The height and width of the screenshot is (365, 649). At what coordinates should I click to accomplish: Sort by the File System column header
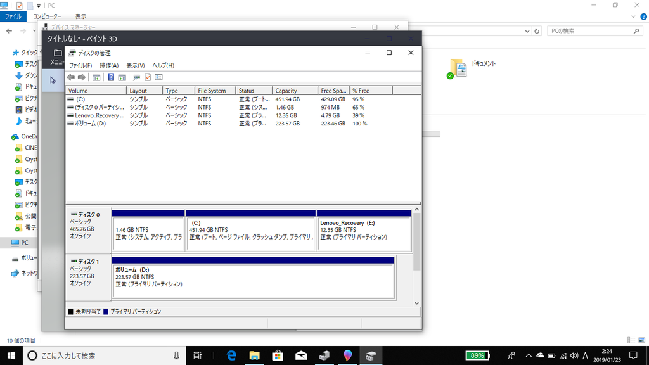215,91
